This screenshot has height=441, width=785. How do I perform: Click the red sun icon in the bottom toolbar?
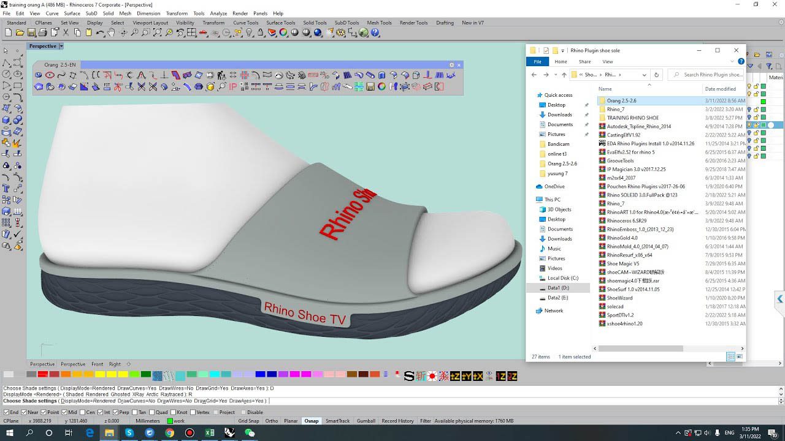click(x=432, y=376)
